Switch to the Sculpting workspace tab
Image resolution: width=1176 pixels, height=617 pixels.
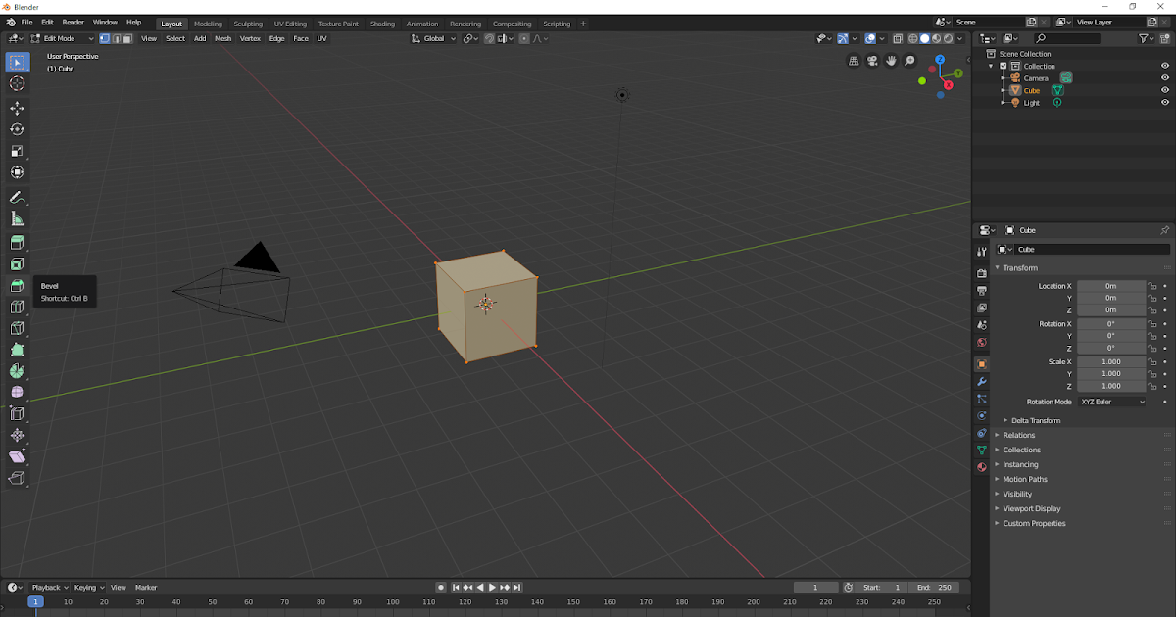248,24
